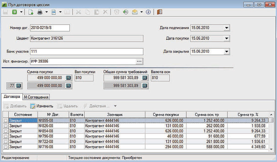Check the box for row №855-08

pyautogui.click(x=6, y=120)
